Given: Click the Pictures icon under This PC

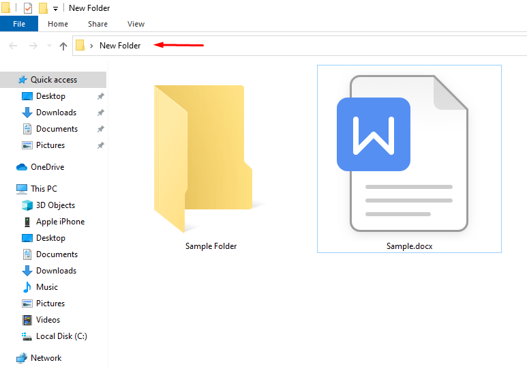Looking at the screenshot, I should (x=27, y=304).
